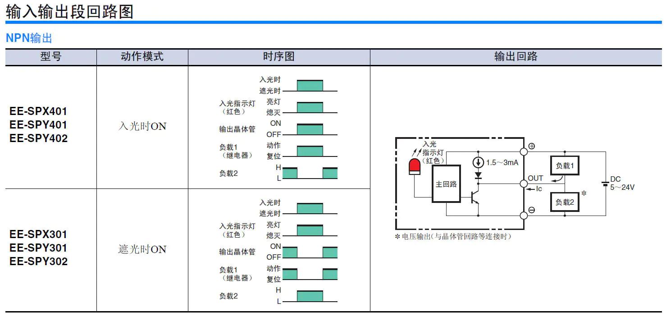Click the red incident-light indicator LED symbol
Screen dimensions: 666x317
point(414,166)
